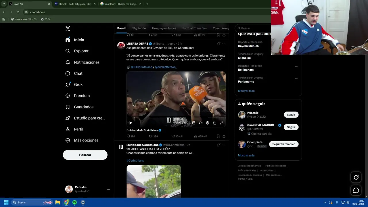Viewport: 368px width, 207px height.
Task: Open floating chat messages button
Action: (356, 190)
